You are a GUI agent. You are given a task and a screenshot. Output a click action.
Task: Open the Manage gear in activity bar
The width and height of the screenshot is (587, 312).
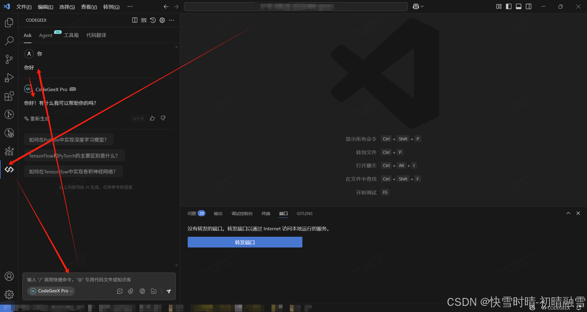click(9, 295)
